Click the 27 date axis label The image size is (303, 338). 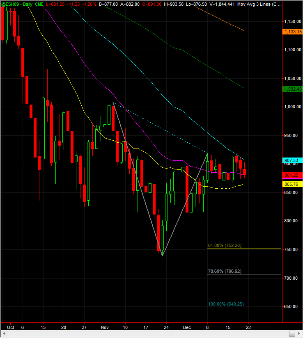coord(84,327)
